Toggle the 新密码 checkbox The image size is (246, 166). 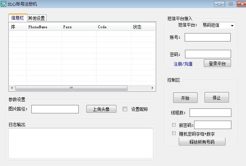pyautogui.click(x=174, y=125)
